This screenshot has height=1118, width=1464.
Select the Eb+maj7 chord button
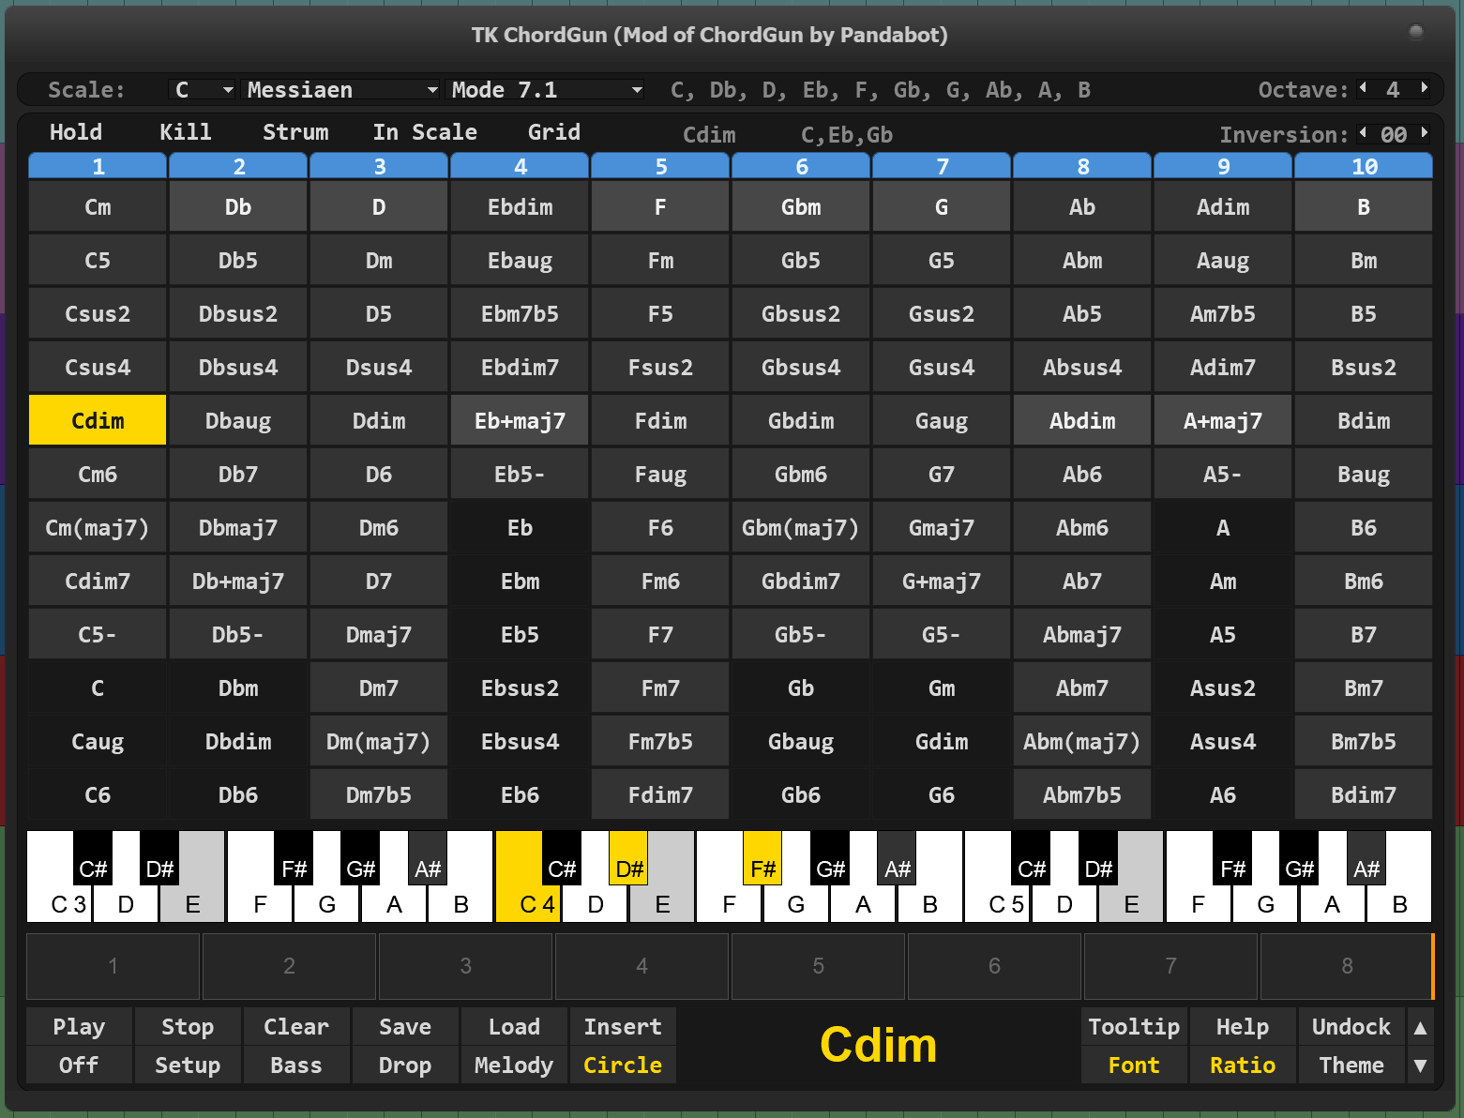coord(520,420)
